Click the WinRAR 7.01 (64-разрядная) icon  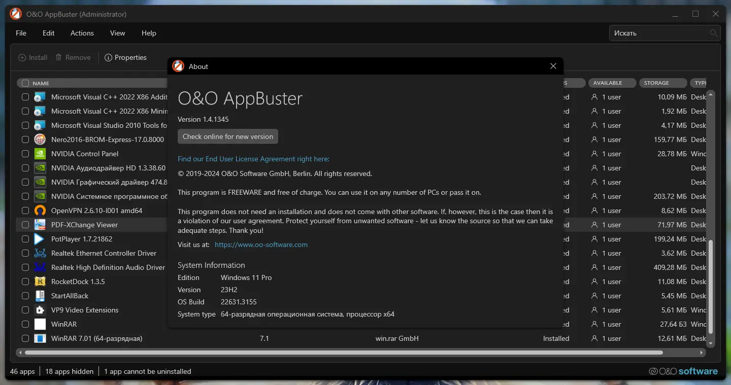pyautogui.click(x=40, y=338)
